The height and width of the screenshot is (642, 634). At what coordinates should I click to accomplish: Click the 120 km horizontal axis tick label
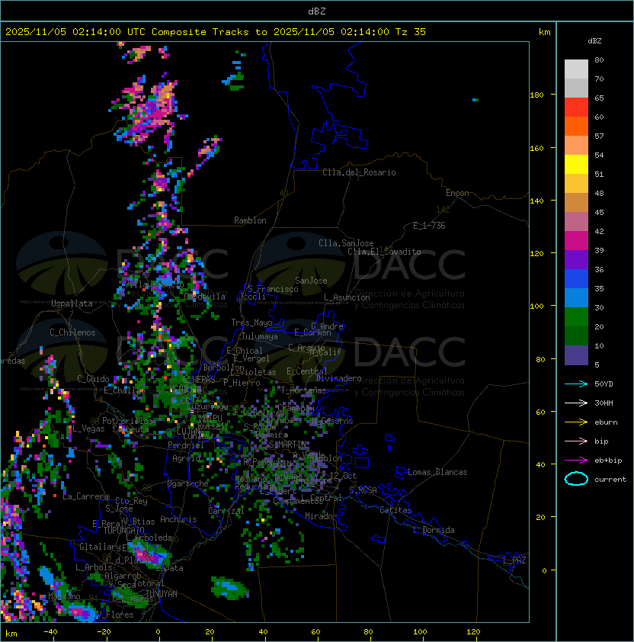pyautogui.click(x=473, y=632)
